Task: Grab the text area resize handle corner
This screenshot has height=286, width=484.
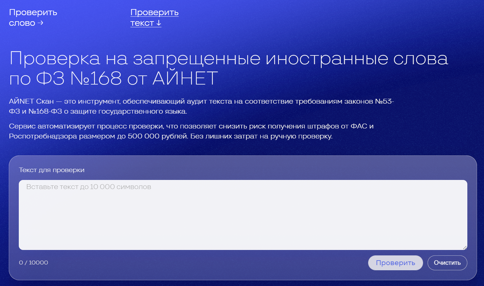Action: coord(465,248)
